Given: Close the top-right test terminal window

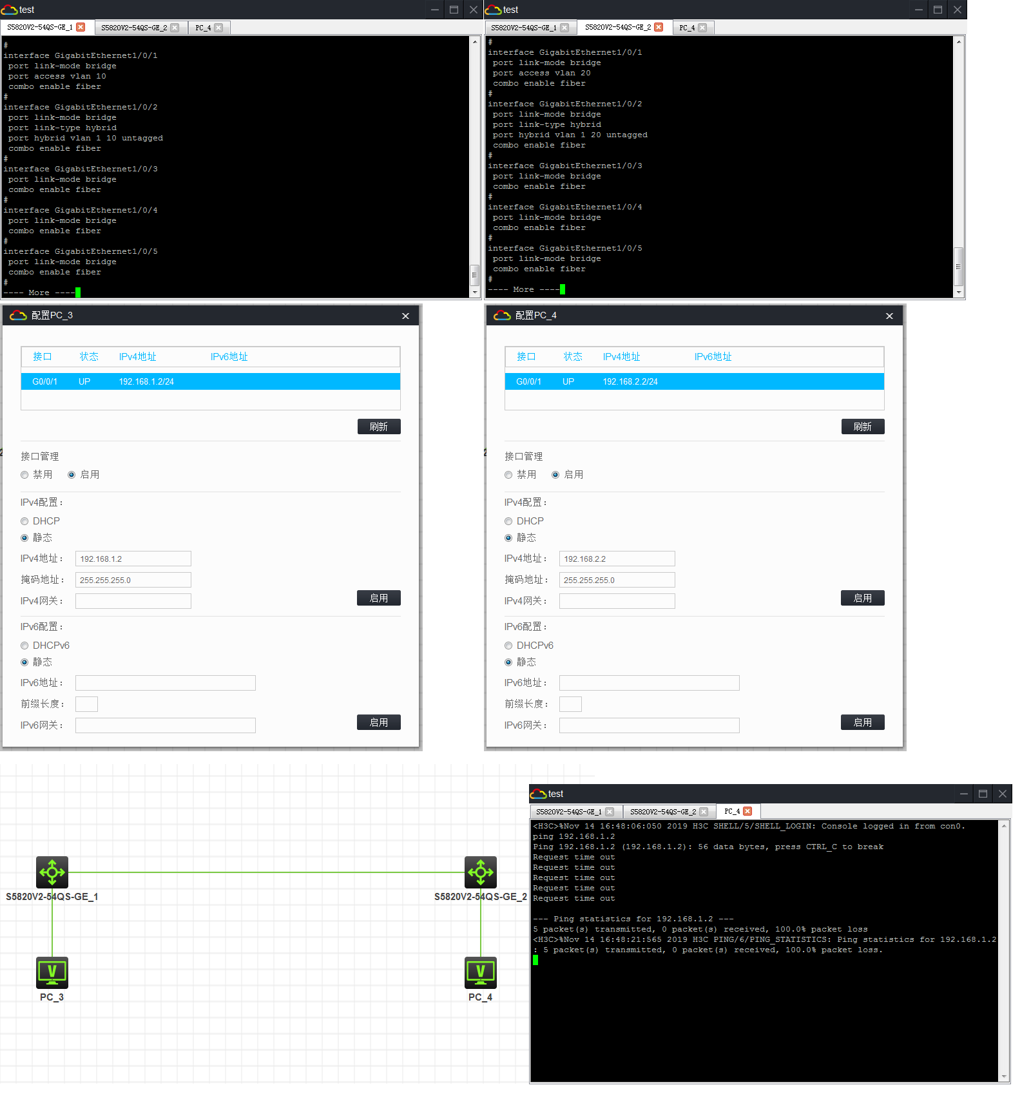Looking at the screenshot, I should click(958, 10).
